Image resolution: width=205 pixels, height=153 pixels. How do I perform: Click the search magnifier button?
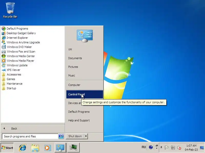click(x=61, y=136)
